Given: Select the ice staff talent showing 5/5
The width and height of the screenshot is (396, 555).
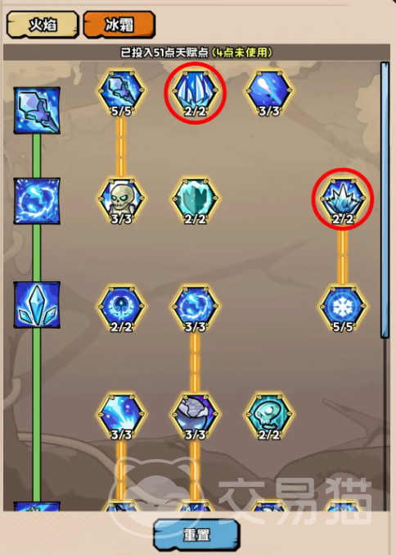Looking at the screenshot, I should pos(121,93).
